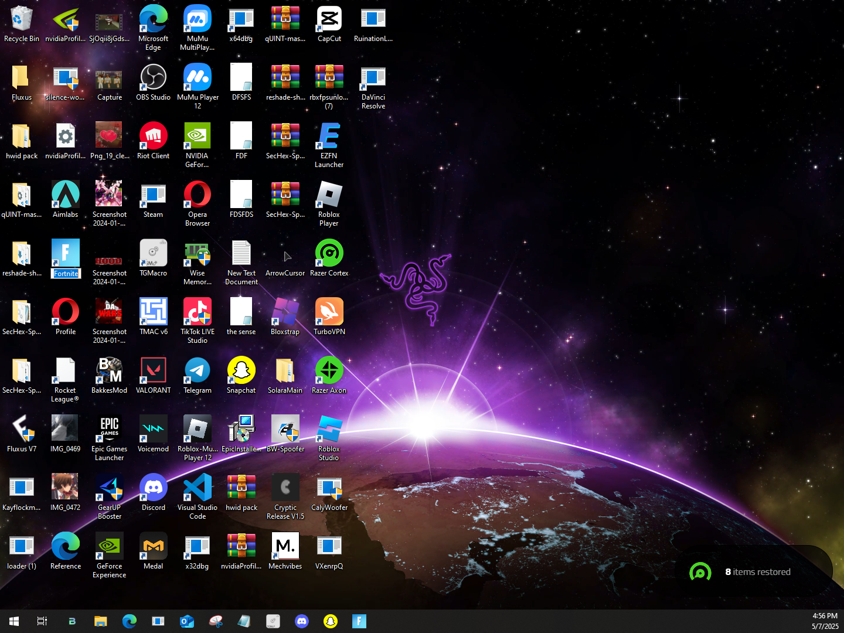Viewport: 844px width, 633px height.
Task: Select the Aimlabs shortcut
Action: (66, 200)
